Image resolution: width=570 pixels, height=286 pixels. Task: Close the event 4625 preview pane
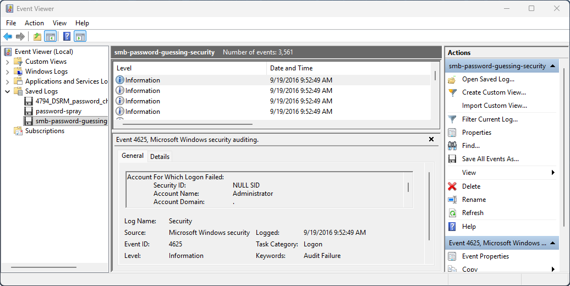point(431,140)
